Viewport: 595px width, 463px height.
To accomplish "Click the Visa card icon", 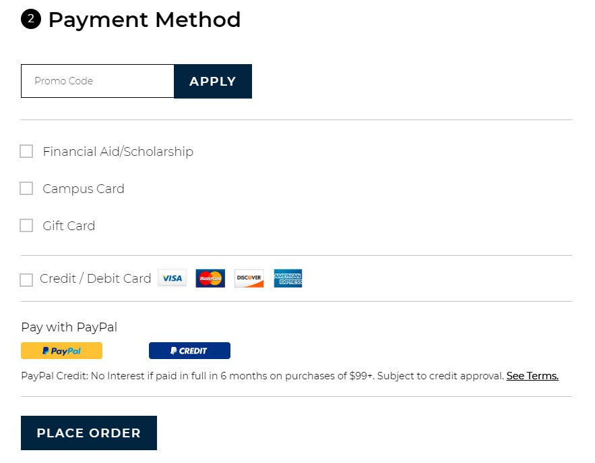I will click(172, 278).
